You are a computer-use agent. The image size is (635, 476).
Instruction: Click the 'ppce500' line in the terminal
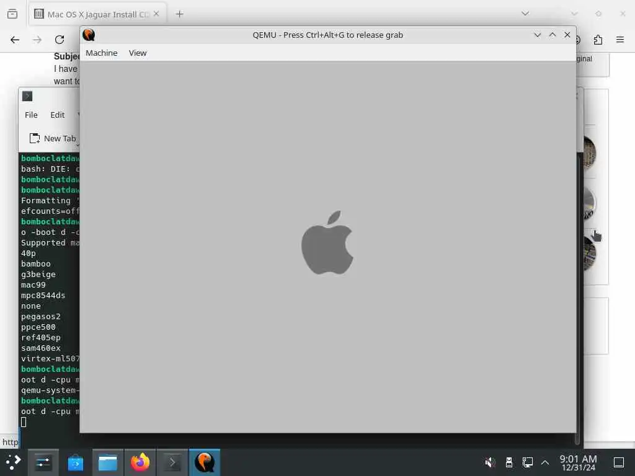coord(38,327)
